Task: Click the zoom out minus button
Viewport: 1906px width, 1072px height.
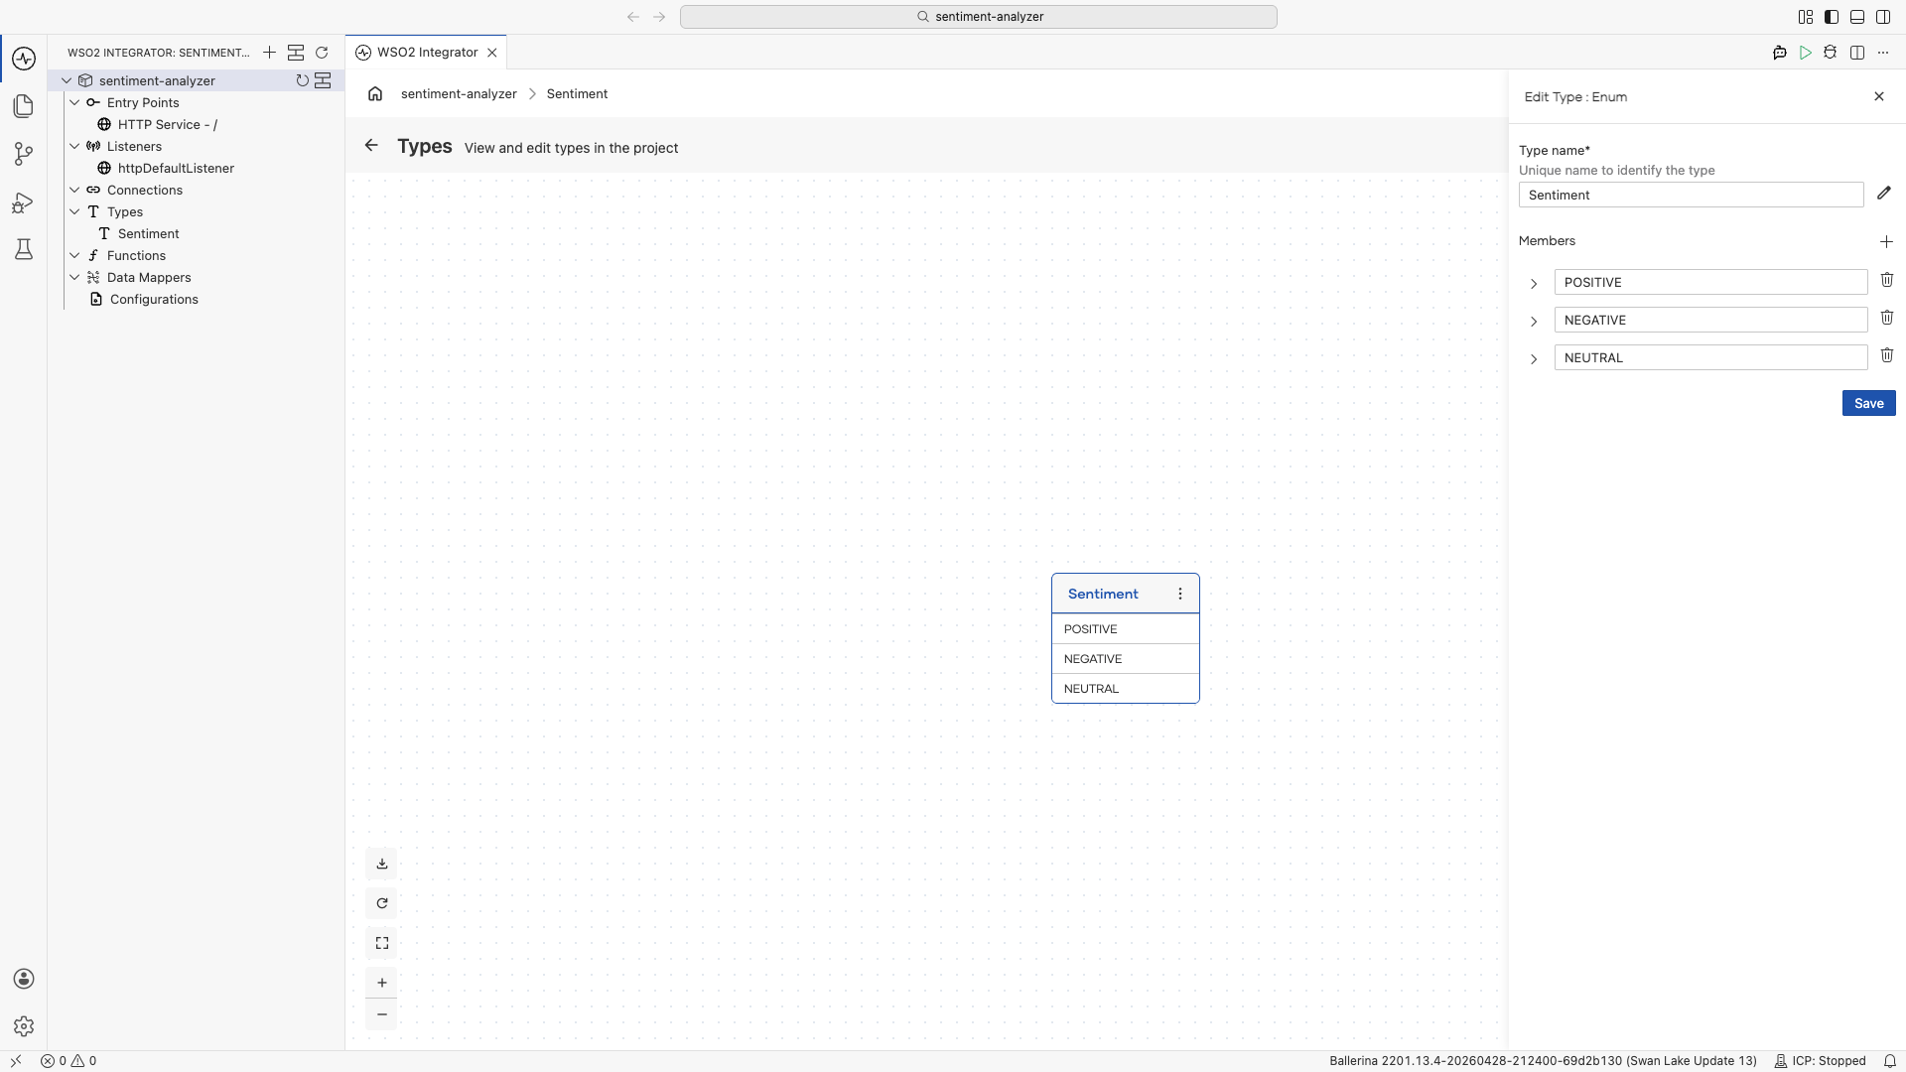Action: coord(382,1014)
